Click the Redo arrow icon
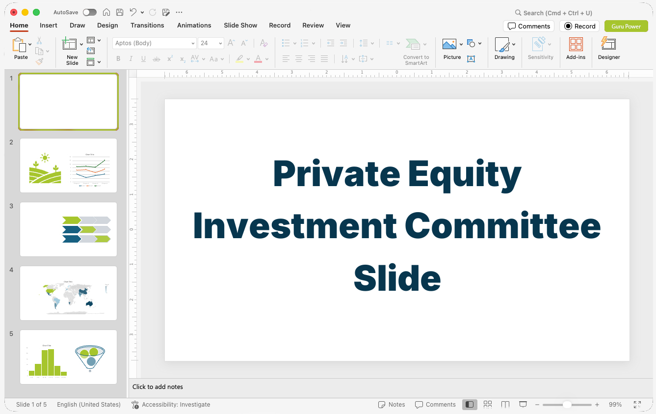This screenshot has height=414, width=656. pyautogui.click(x=153, y=12)
